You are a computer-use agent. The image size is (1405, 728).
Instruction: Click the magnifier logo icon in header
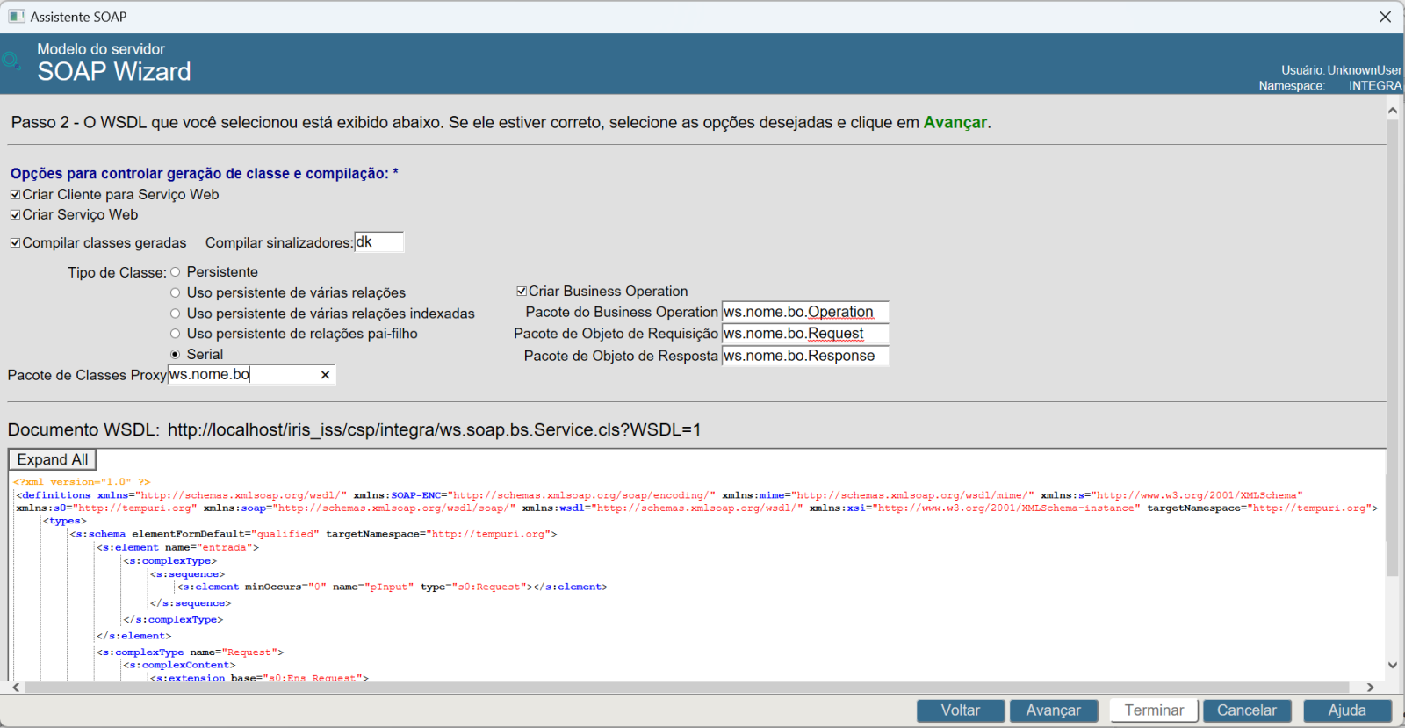point(11,61)
